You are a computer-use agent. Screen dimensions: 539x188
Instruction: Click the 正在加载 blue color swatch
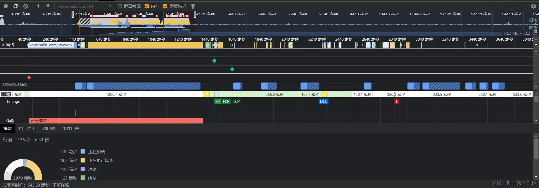point(83,152)
